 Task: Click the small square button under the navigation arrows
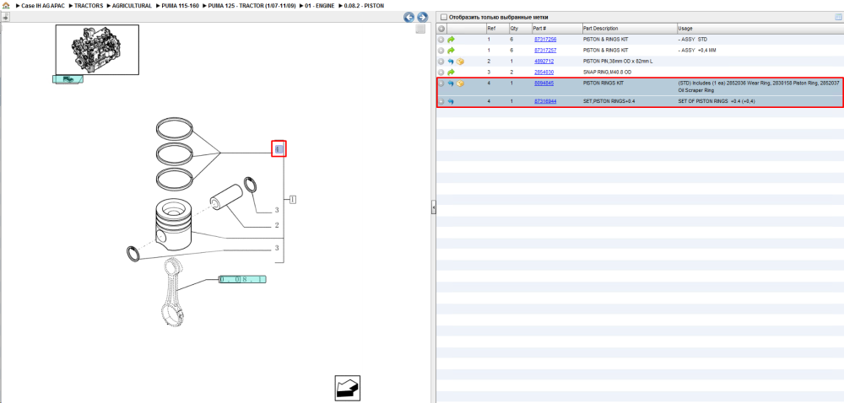pos(421,29)
